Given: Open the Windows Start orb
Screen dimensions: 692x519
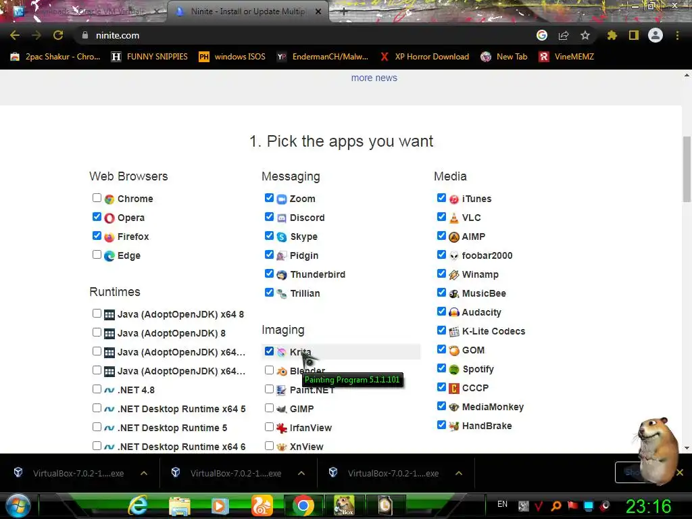Looking at the screenshot, I should coord(18,505).
